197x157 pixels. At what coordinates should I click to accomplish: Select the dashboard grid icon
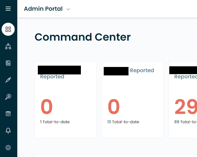[x=8, y=29]
